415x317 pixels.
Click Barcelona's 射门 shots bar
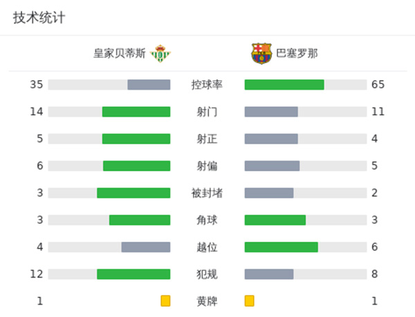pos(305,112)
